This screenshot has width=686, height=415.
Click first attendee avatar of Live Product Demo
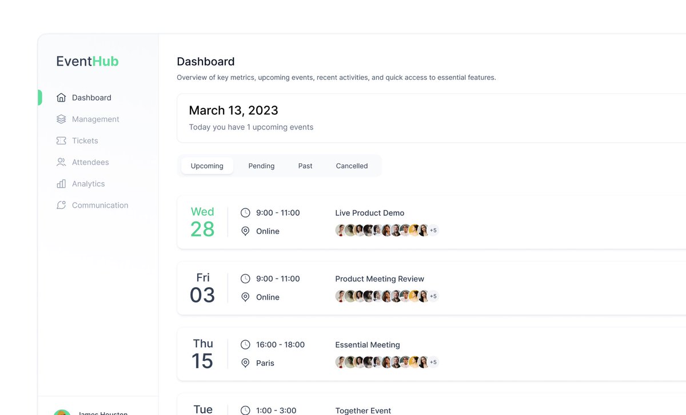click(341, 231)
